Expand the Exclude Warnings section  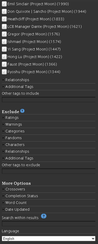pyautogui.click(x=49, y=124)
